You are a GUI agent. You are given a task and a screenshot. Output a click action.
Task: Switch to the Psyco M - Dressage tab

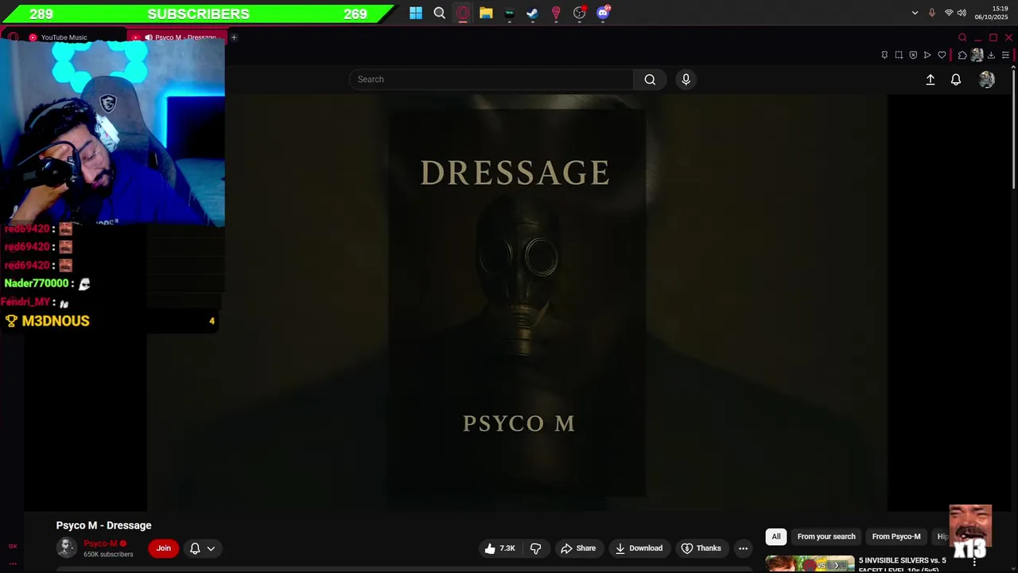[179, 37]
